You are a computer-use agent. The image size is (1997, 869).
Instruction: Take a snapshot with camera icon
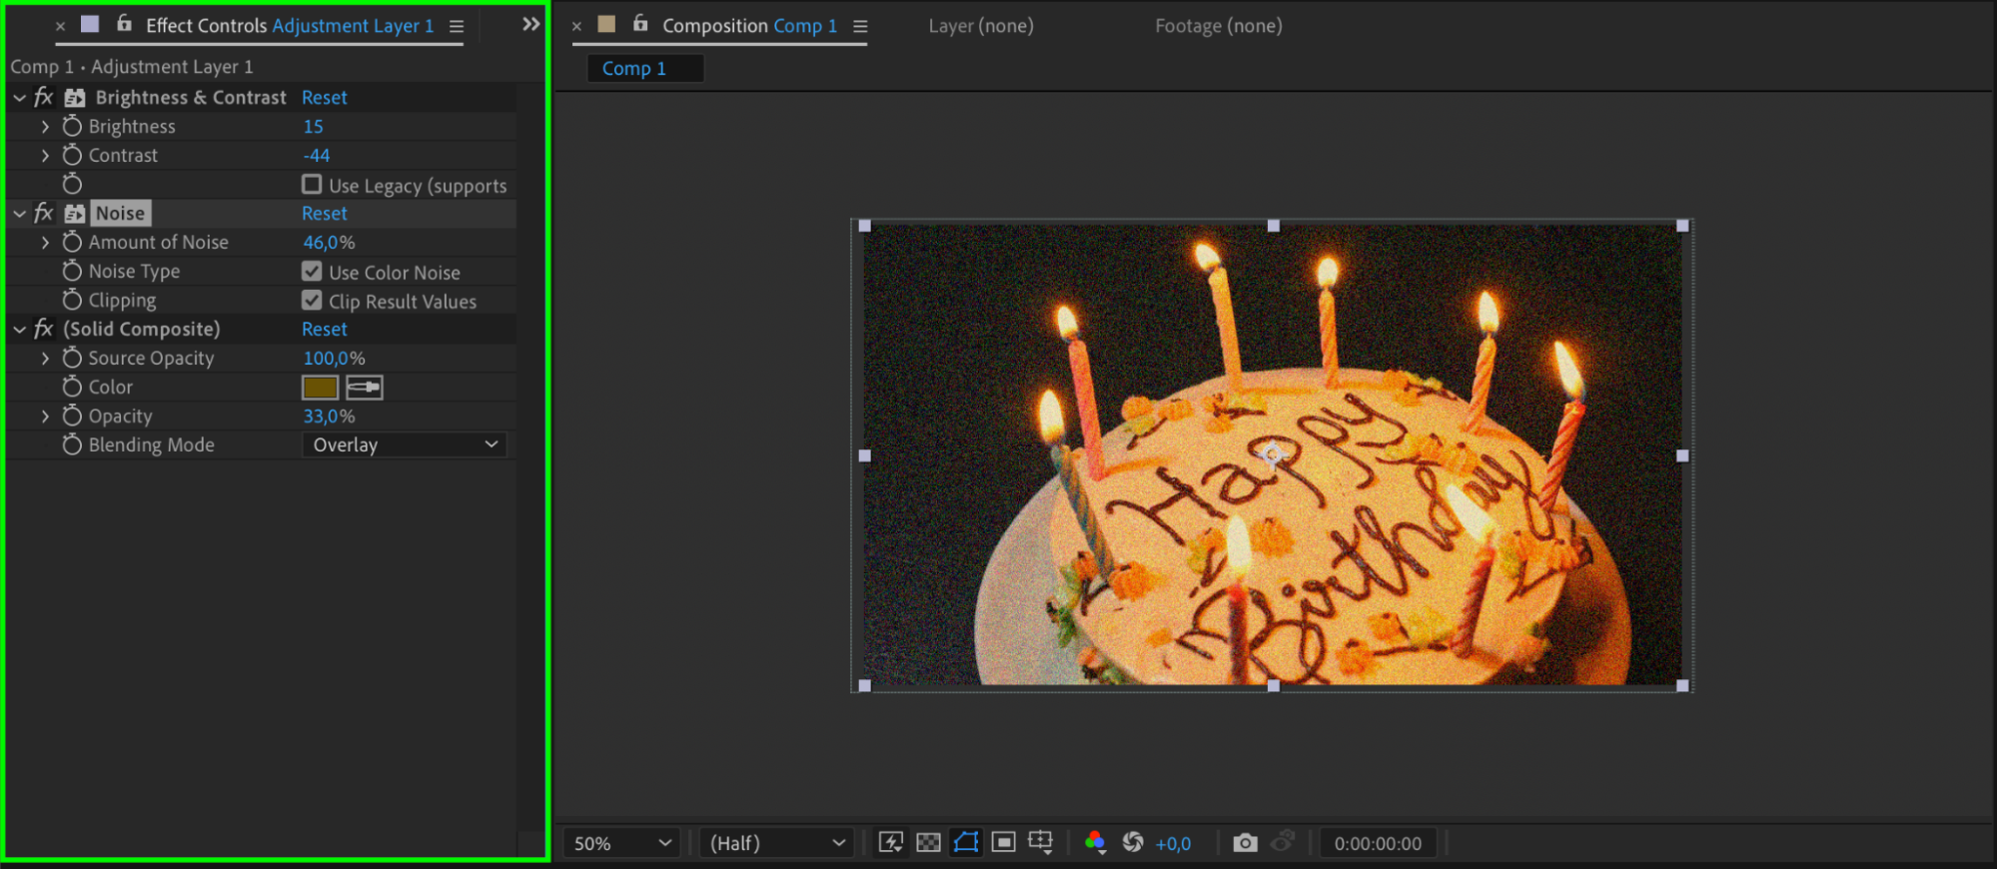1245,842
